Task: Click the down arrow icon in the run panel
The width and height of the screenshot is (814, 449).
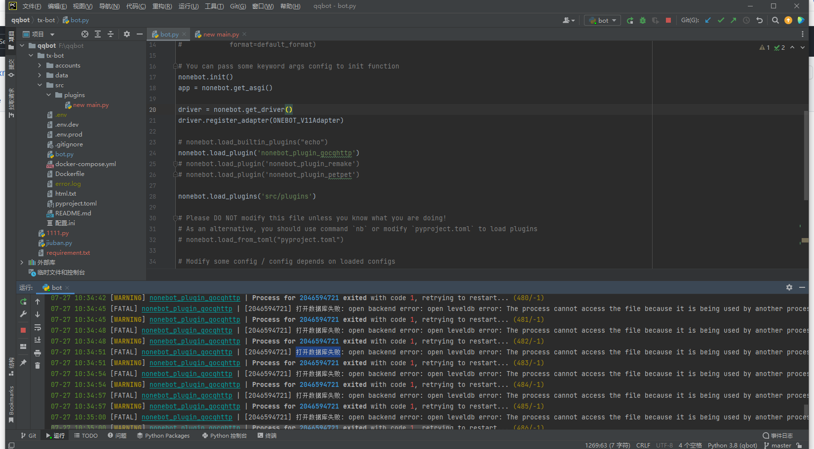Action: tap(38, 314)
